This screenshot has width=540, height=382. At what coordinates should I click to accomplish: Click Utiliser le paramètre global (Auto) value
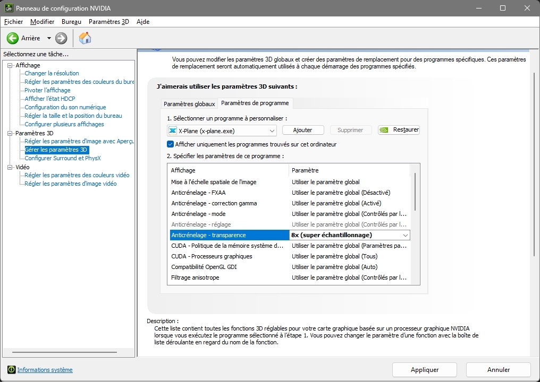coord(335,267)
